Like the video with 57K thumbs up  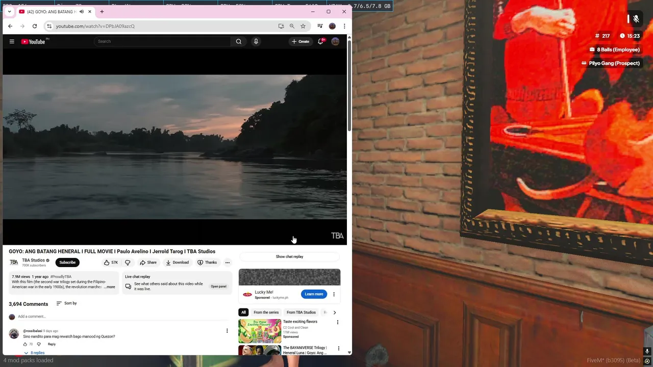[x=111, y=263]
